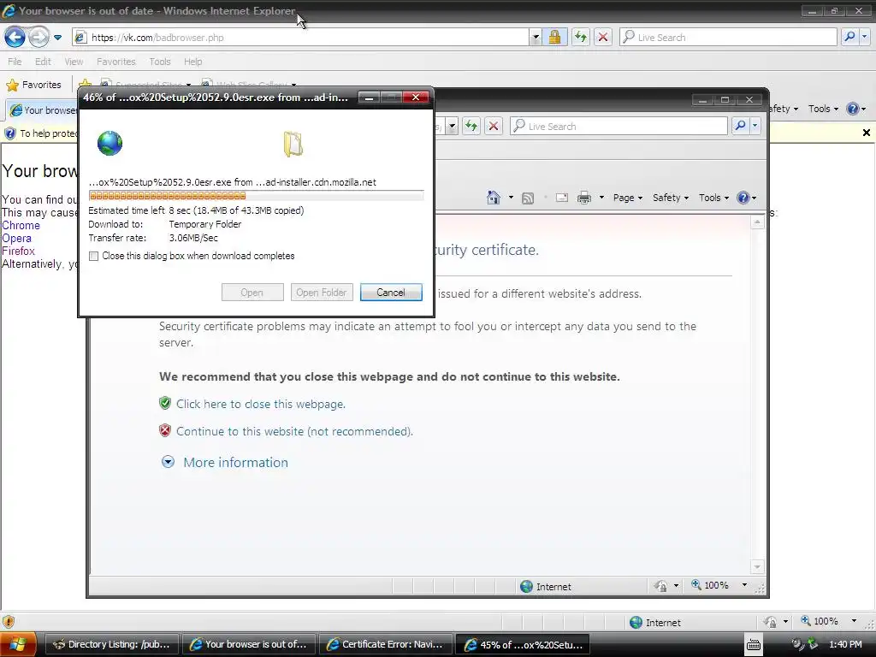876x657 pixels.
Task: Open the Tools menu in menu bar
Action: (x=160, y=62)
